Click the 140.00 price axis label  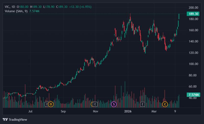194,41
